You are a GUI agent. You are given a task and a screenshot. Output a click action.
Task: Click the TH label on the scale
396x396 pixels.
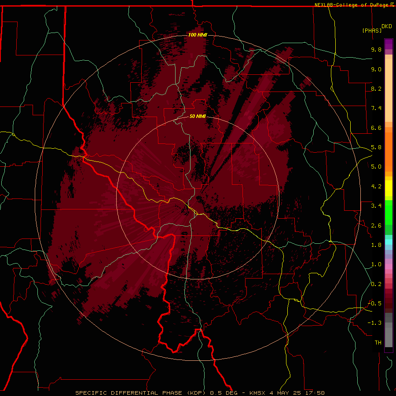378,343
